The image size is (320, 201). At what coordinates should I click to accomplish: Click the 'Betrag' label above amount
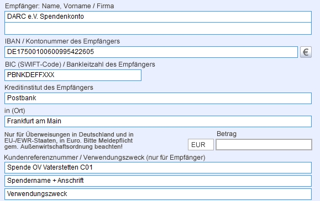pos(227,134)
